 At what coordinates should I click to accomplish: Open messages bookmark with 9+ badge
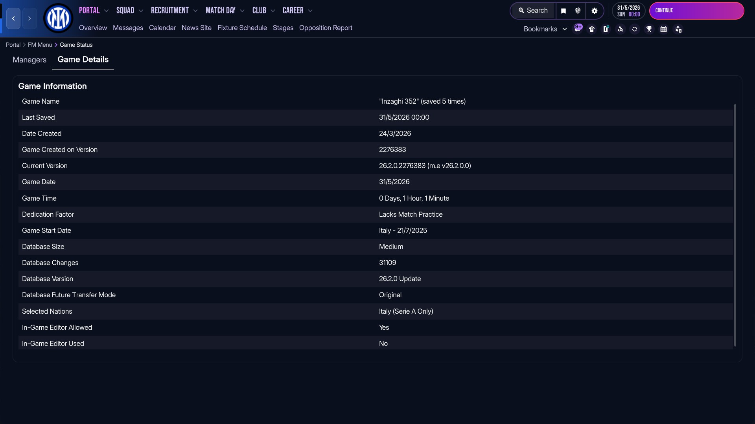click(578, 29)
